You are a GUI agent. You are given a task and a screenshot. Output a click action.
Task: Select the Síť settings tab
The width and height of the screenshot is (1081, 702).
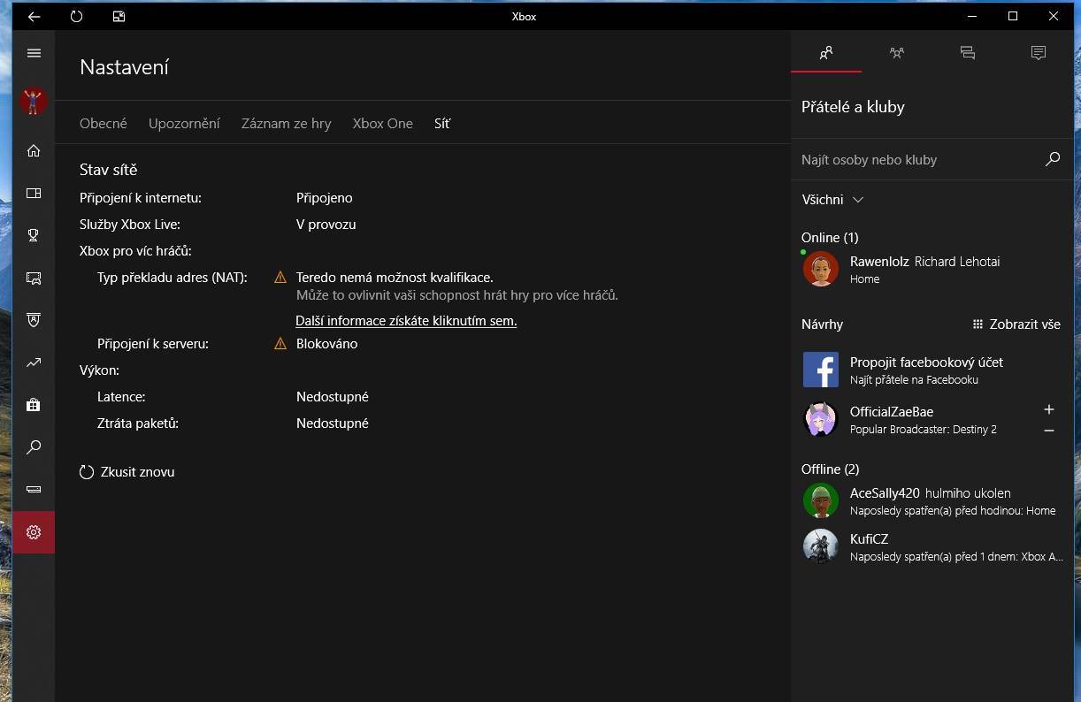[442, 123]
